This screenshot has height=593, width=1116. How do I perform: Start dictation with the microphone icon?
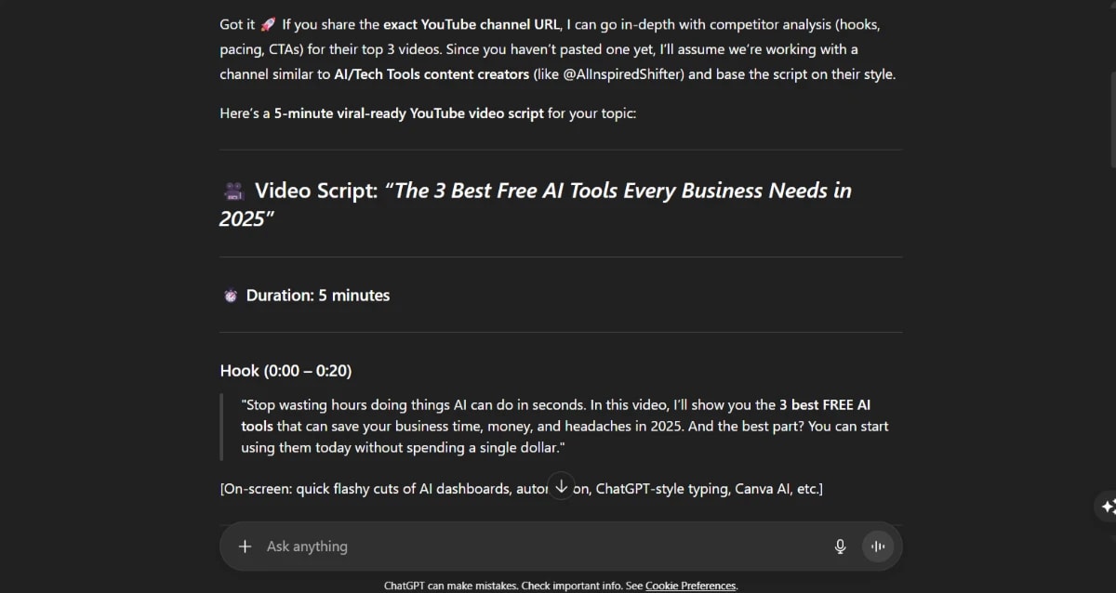click(840, 546)
